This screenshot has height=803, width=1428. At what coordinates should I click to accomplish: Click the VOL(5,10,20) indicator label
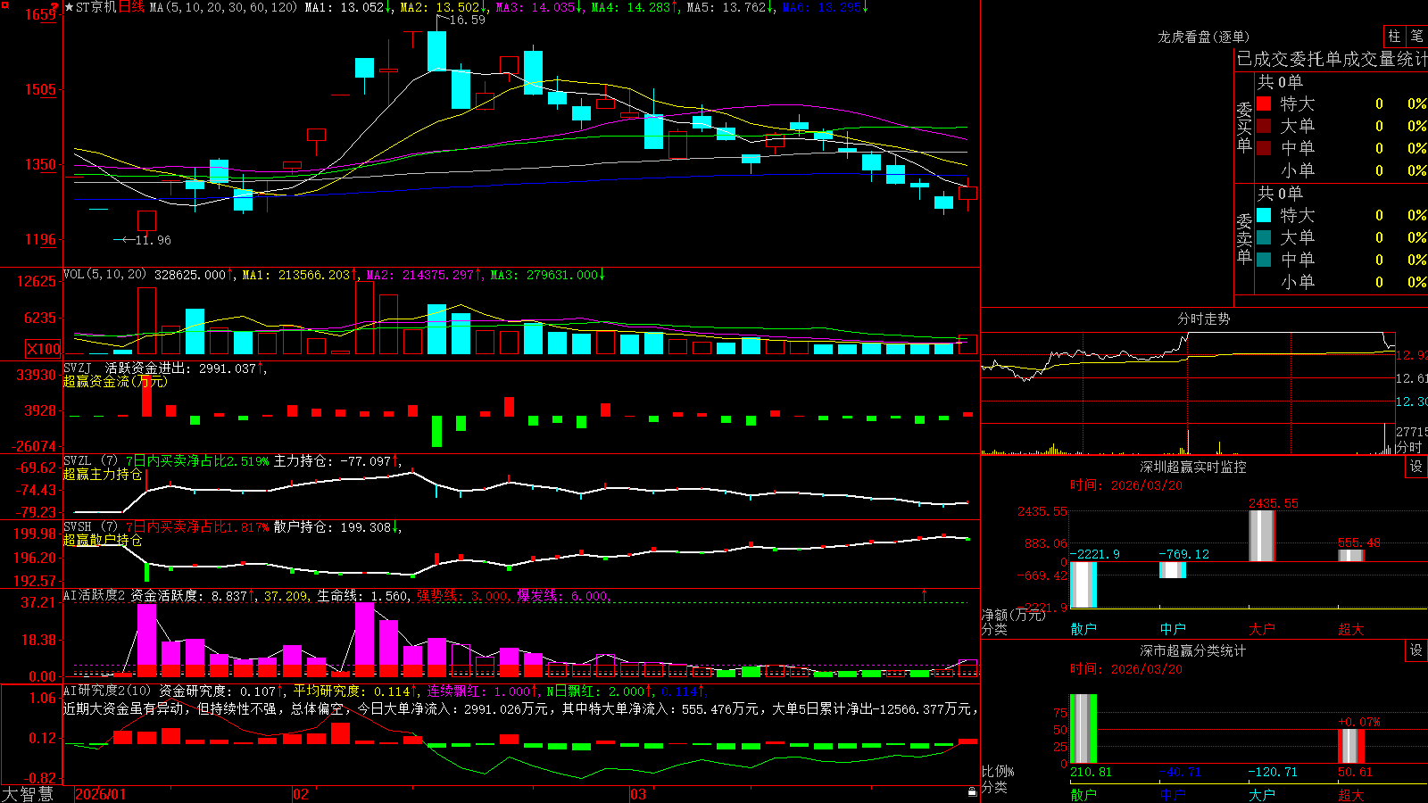pos(104,274)
